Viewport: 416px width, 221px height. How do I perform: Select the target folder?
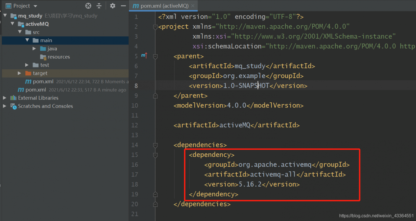point(40,73)
